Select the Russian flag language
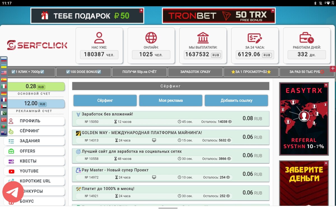336x210 pixels. pyautogui.click(x=4, y=59)
